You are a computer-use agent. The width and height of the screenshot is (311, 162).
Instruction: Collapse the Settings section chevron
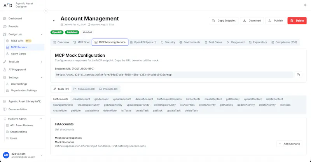42,78
